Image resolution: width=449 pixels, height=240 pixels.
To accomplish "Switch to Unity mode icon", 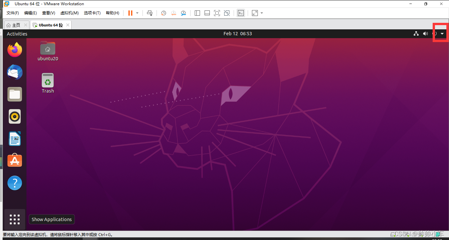I will pyautogui.click(x=227, y=13).
